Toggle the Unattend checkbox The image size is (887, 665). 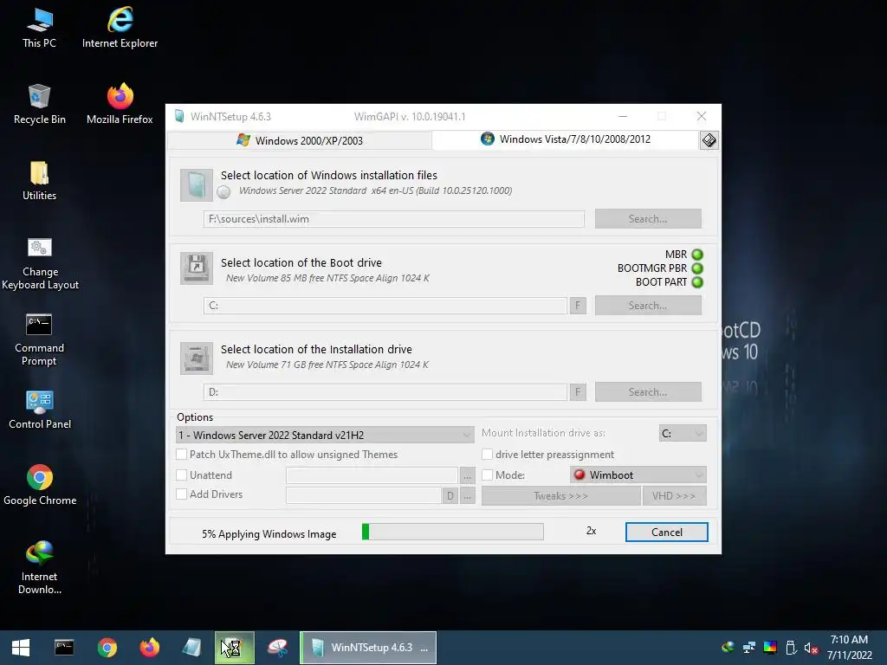point(182,475)
